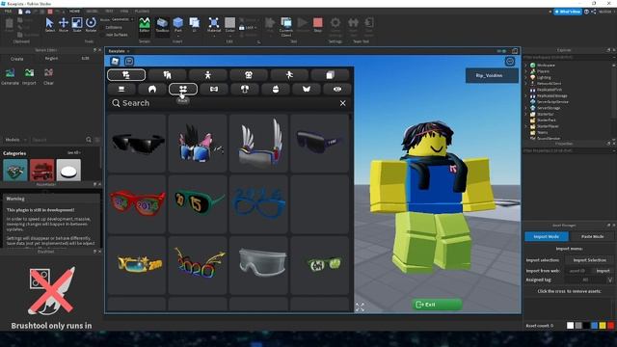Screen dimensions: 617x347
Task: Switch to Paste Mode tab
Action: pyautogui.click(x=592, y=236)
